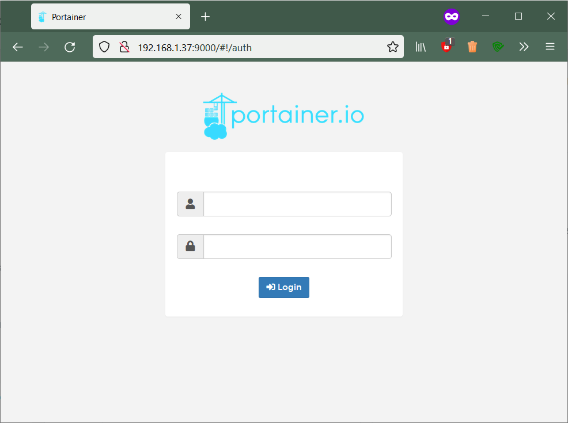The width and height of the screenshot is (568, 423).
Task: Open the Firefox library (bookmarks history) icon
Action: pyautogui.click(x=421, y=47)
